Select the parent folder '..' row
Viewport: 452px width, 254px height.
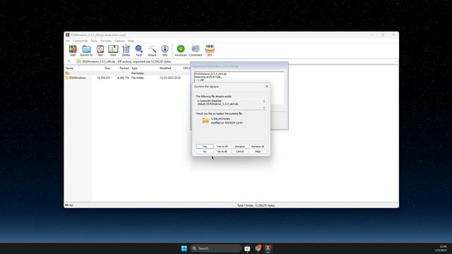tap(127, 73)
